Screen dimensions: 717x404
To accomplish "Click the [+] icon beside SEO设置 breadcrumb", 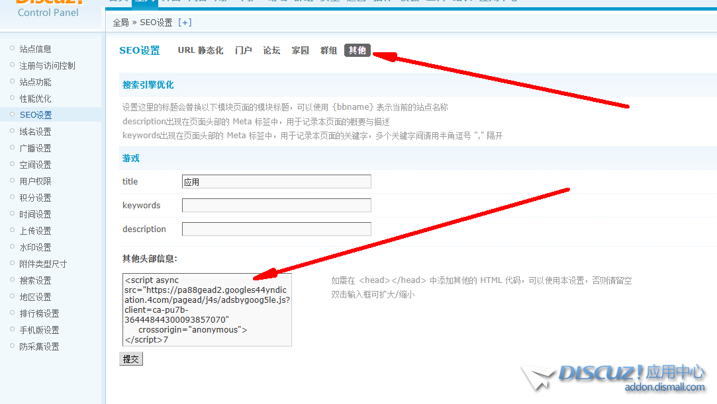I will [x=185, y=22].
